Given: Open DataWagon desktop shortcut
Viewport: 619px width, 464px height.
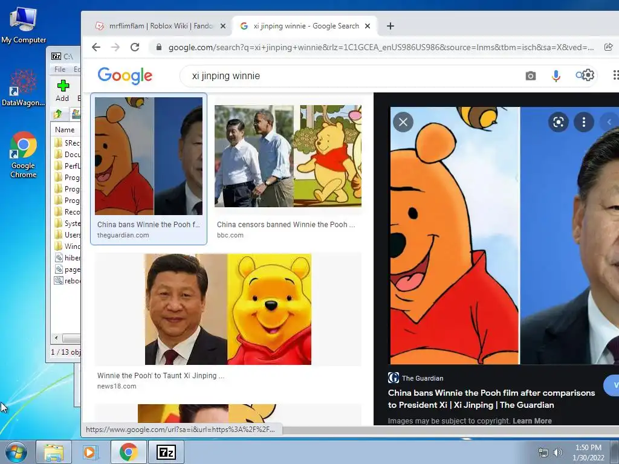Looking at the screenshot, I should point(24,88).
